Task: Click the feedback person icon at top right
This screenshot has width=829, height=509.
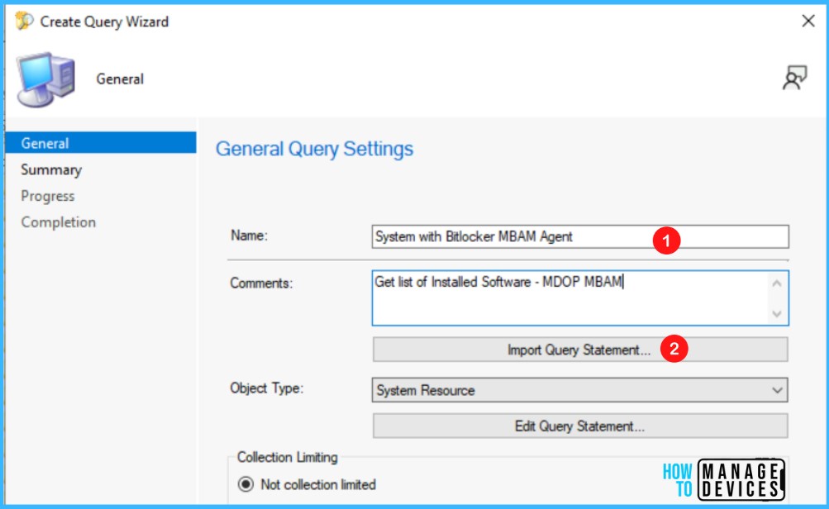Action: [x=794, y=78]
